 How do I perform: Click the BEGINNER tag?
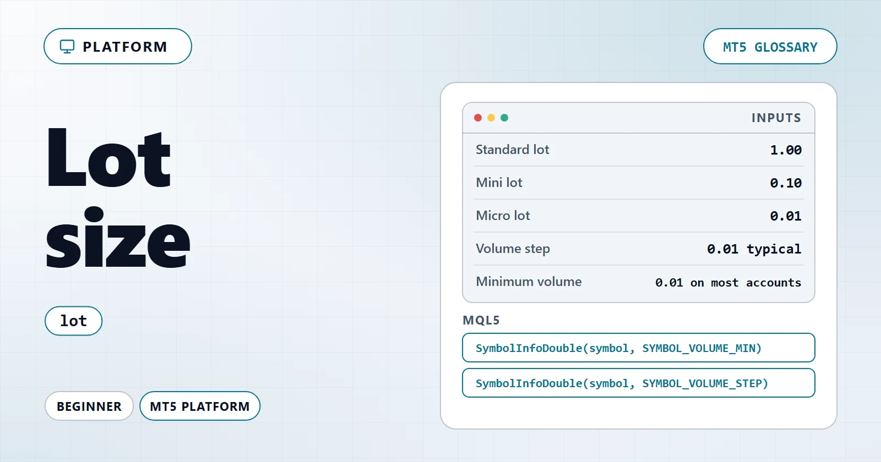click(x=89, y=406)
